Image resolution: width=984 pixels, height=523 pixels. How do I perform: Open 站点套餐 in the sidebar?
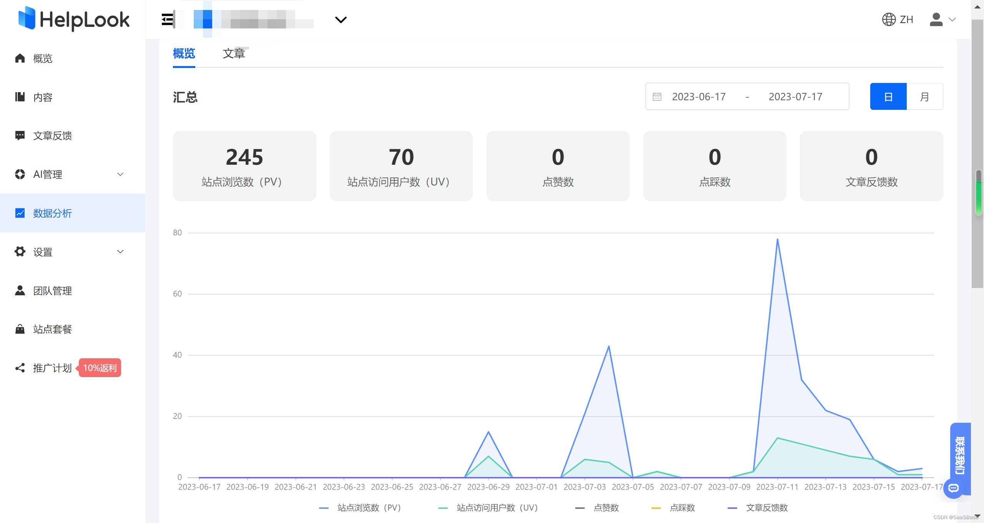[x=53, y=329]
